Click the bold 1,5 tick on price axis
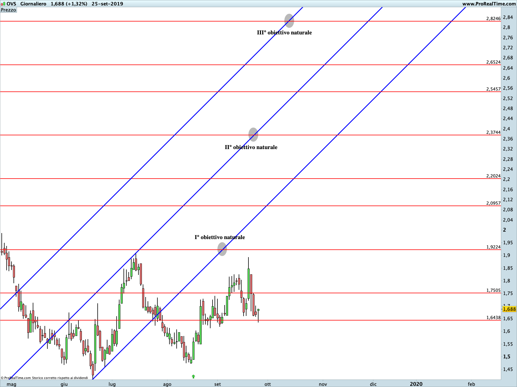Image resolution: width=517 pixels, height=387 pixels. (x=507, y=357)
